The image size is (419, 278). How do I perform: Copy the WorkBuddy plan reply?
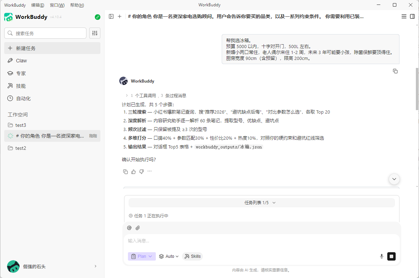tap(125, 171)
